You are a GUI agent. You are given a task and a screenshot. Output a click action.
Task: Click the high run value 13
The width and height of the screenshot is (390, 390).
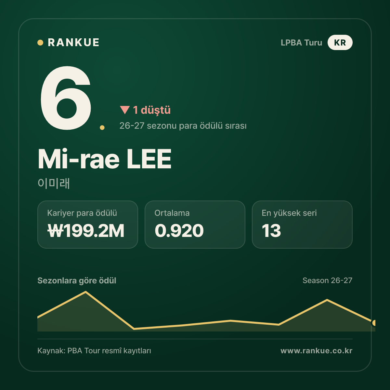point(271,231)
